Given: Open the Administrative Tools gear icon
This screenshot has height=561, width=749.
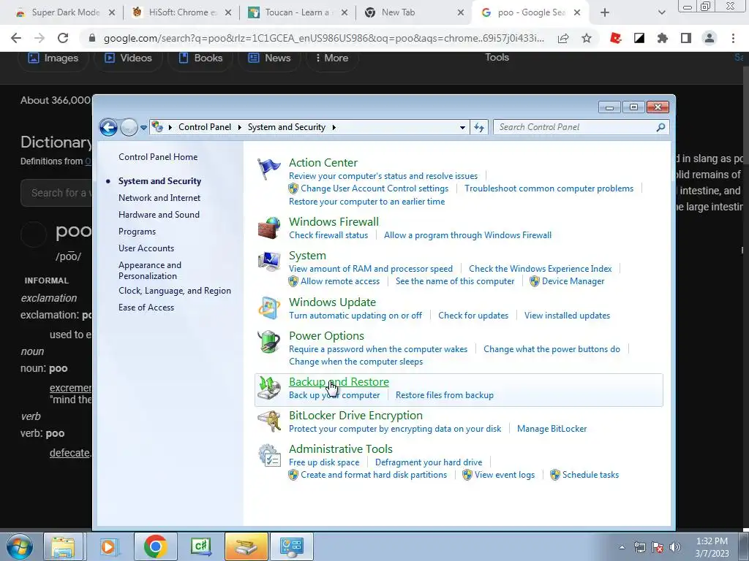Looking at the screenshot, I should click(269, 455).
